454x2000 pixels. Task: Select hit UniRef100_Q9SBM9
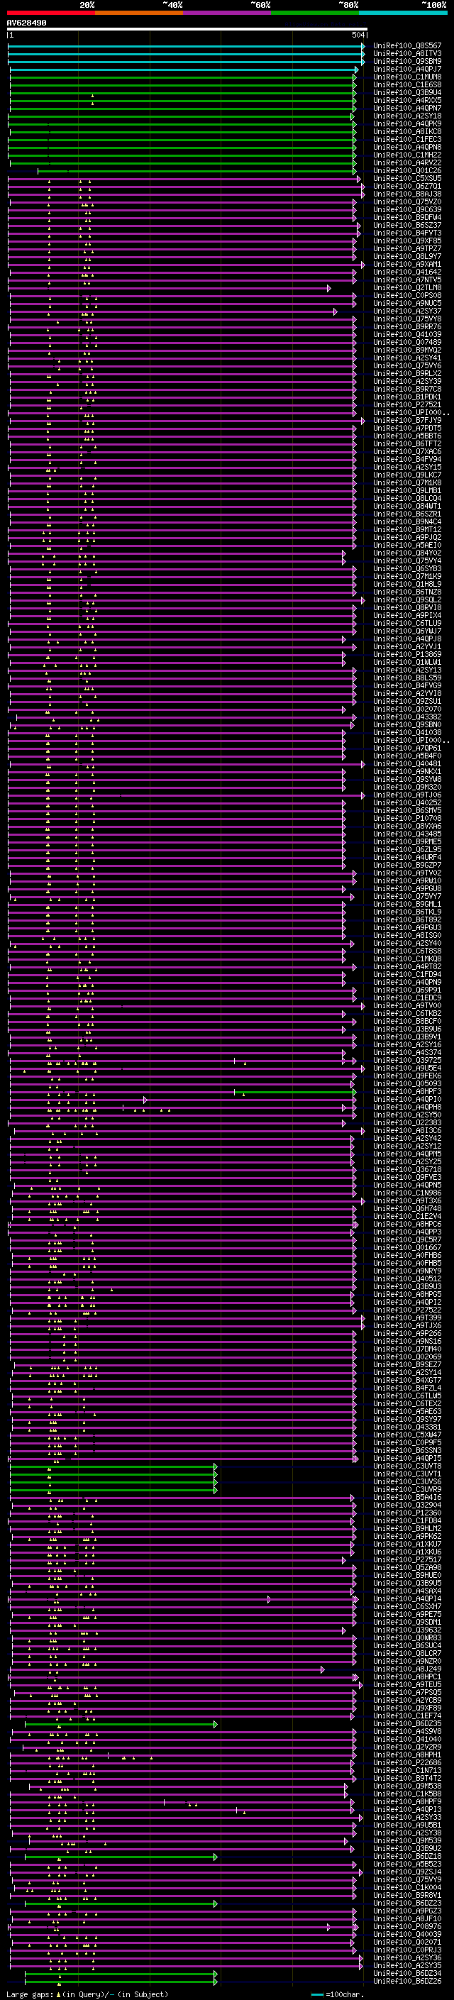(407, 61)
